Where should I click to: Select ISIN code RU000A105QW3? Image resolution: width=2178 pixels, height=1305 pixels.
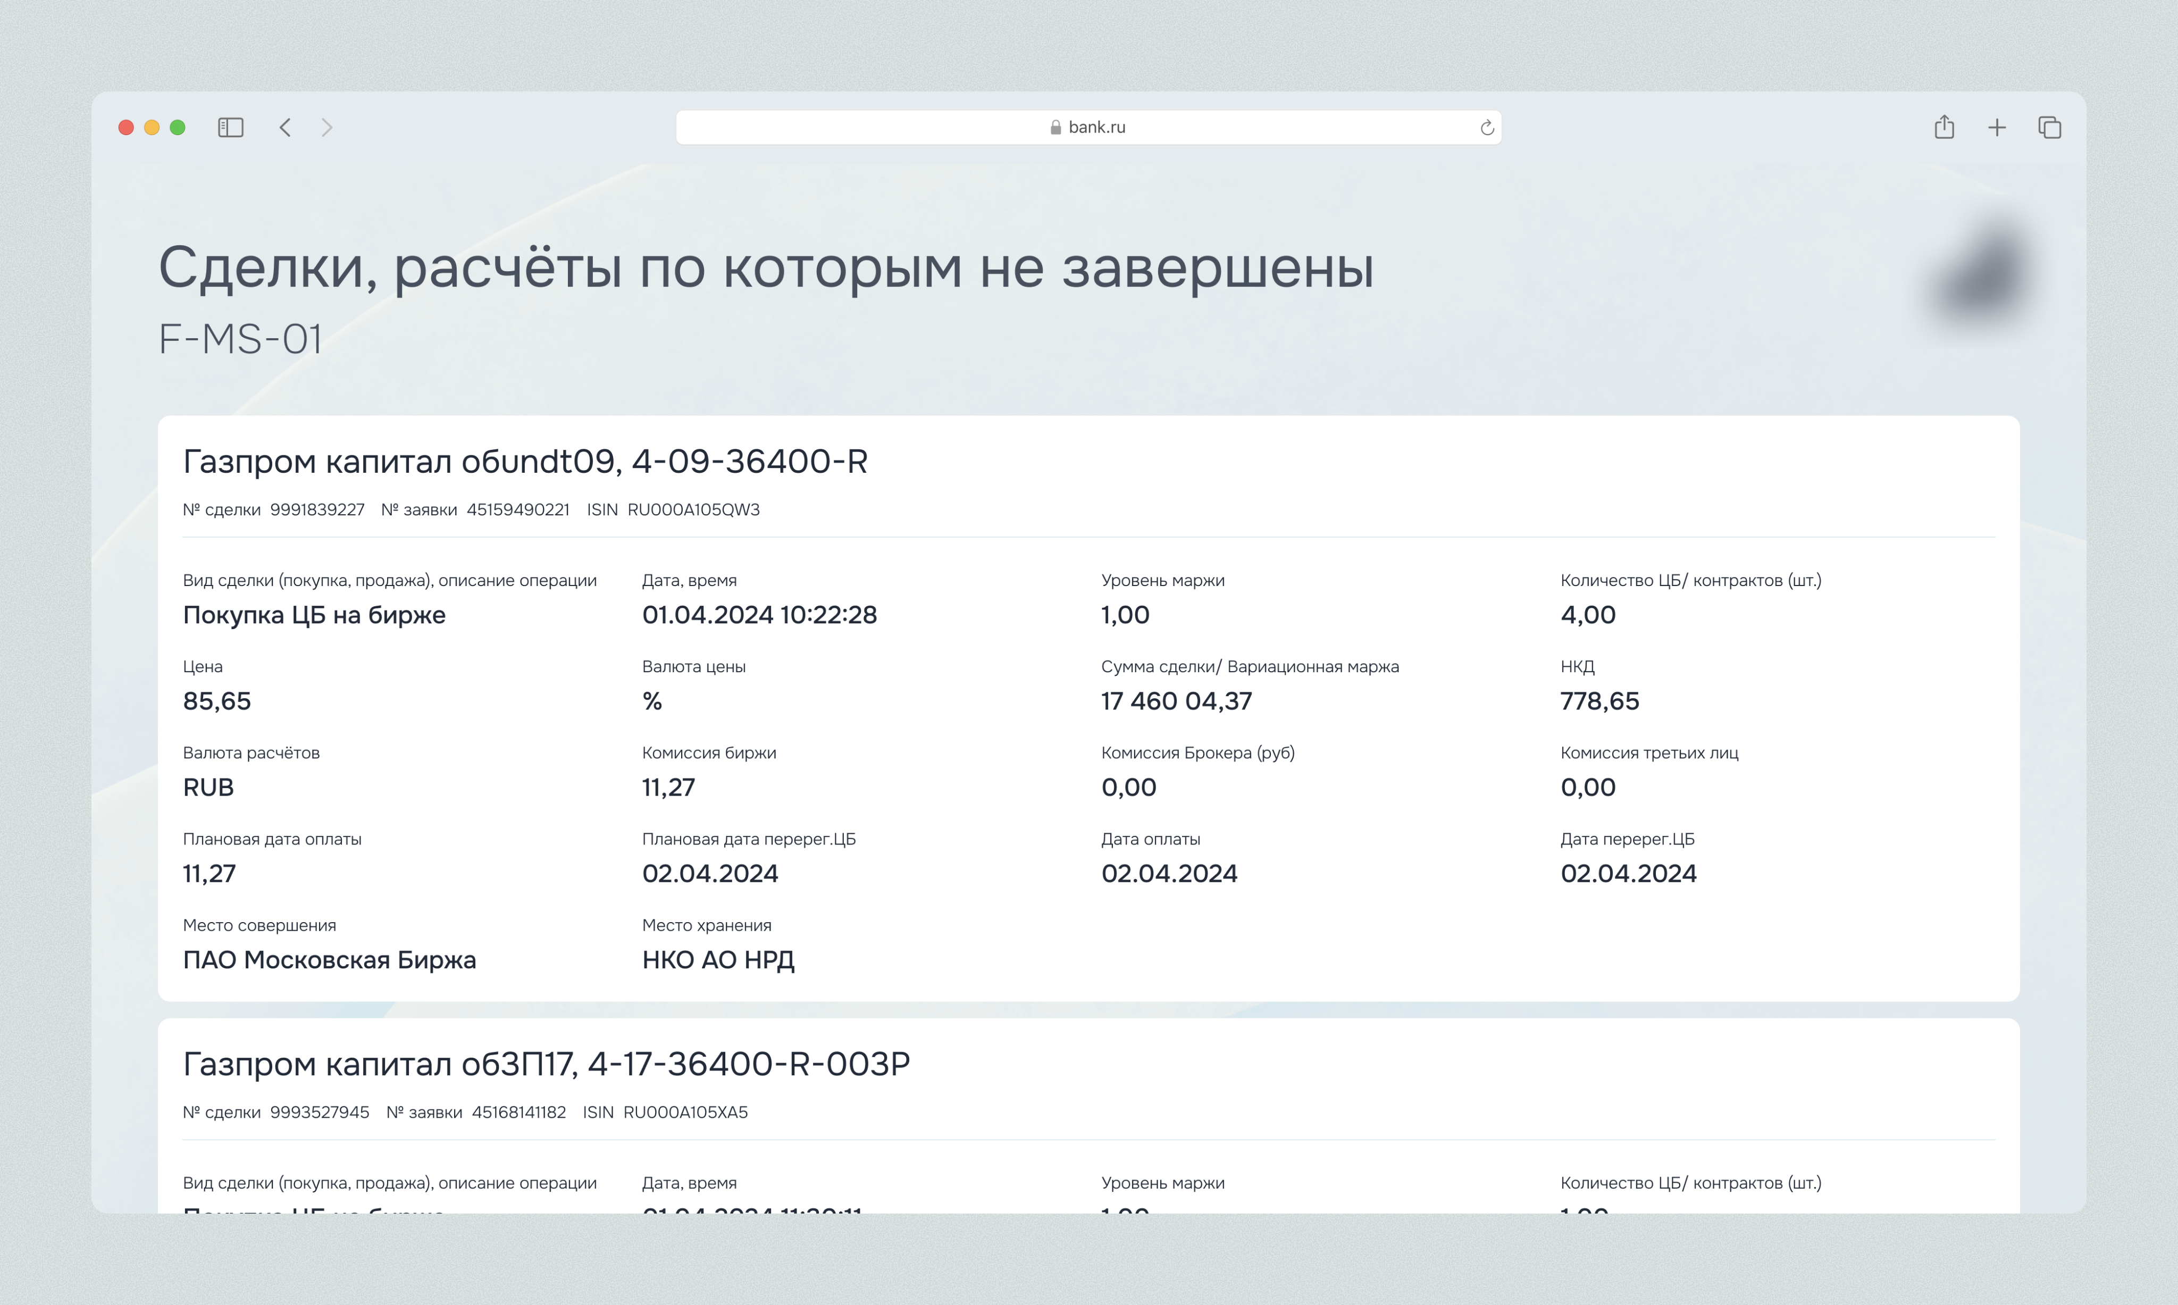click(x=693, y=510)
